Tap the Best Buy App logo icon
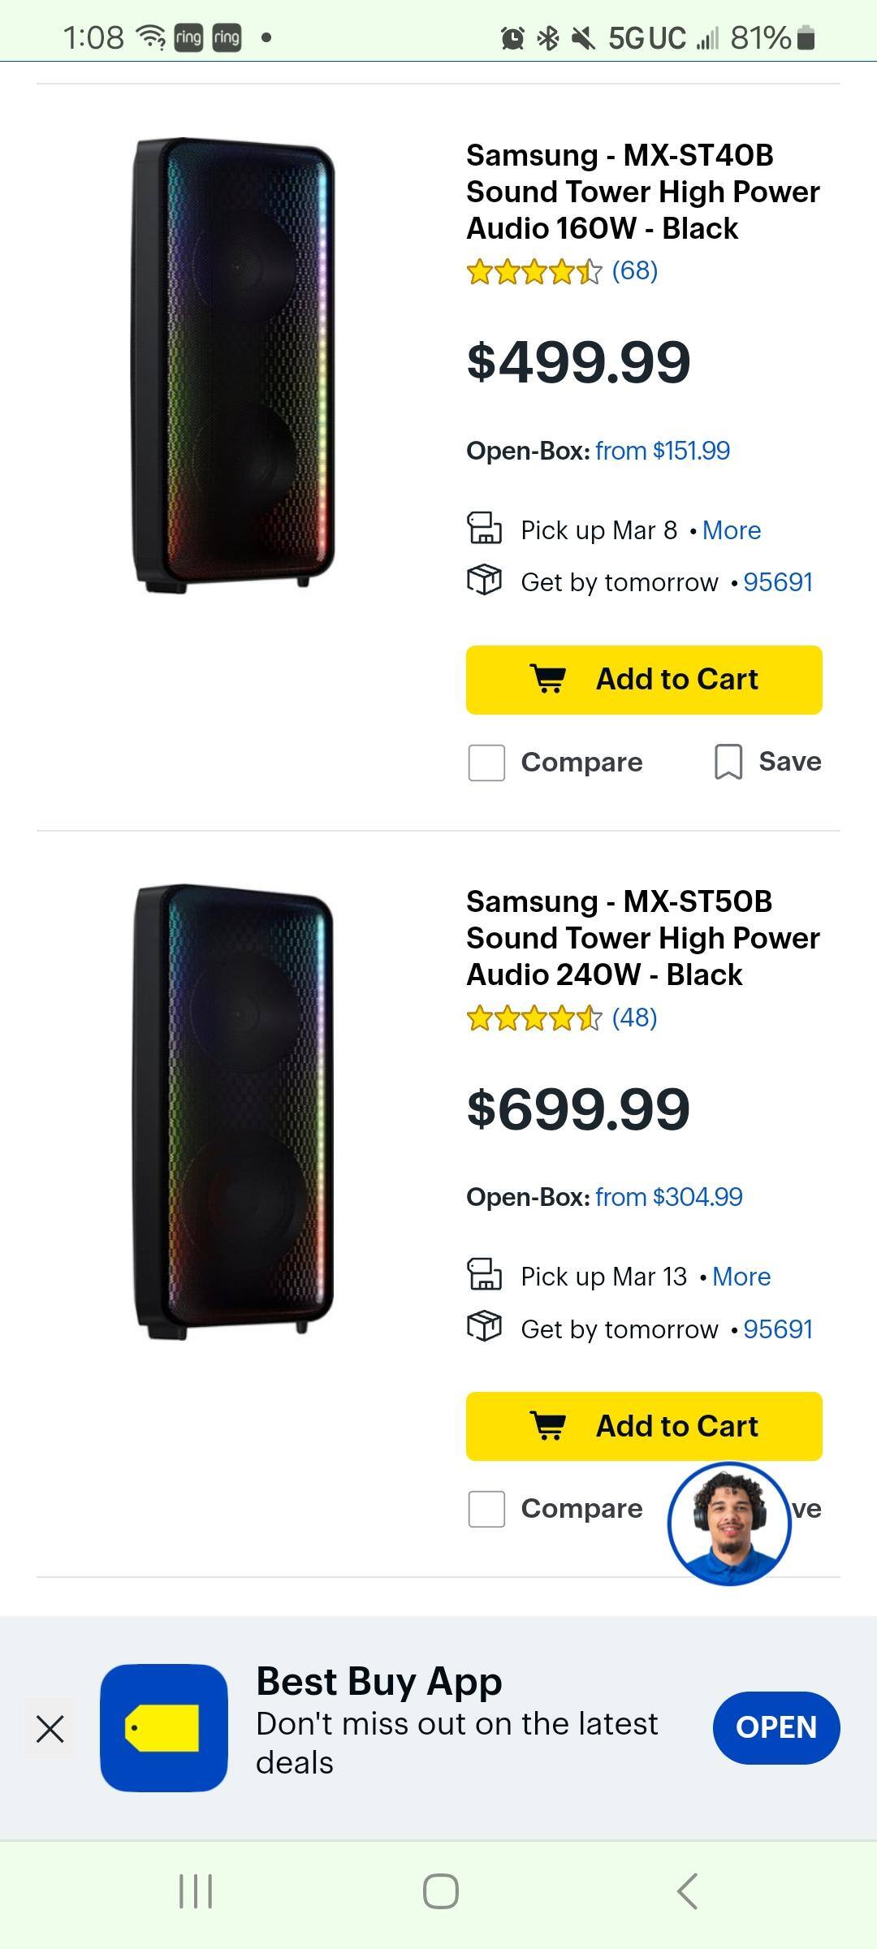877x1949 pixels. pyautogui.click(x=164, y=1727)
